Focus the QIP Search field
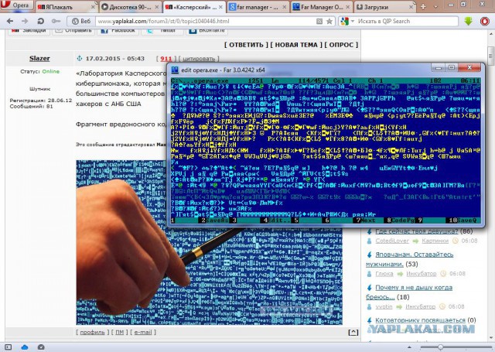 (x=407, y=21)
